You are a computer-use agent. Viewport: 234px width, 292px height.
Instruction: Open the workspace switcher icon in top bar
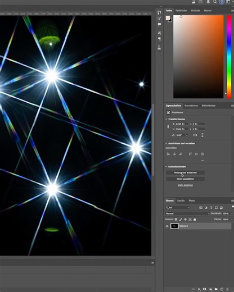(x=228, y=2)
